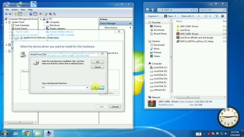Click Open in the explorer toolbar

(x=169, y=16)
